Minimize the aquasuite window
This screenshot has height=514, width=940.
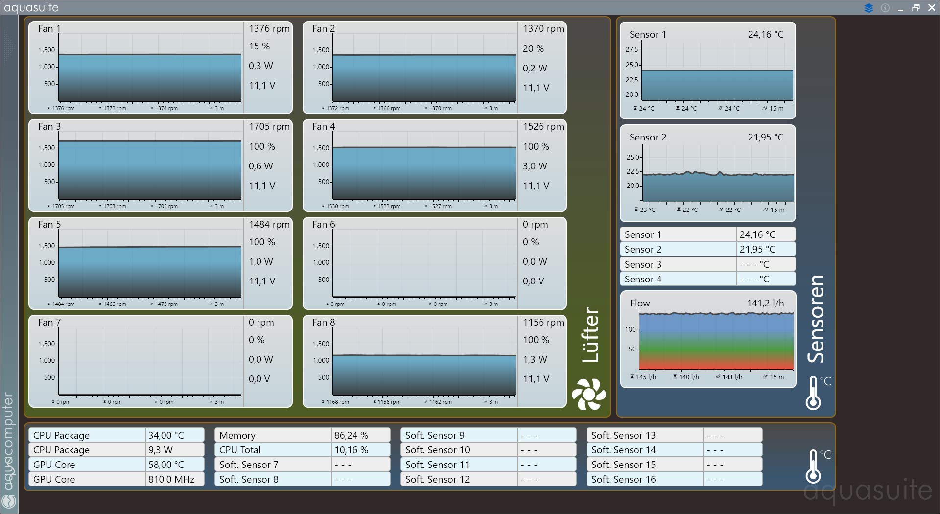coord(900,8)
